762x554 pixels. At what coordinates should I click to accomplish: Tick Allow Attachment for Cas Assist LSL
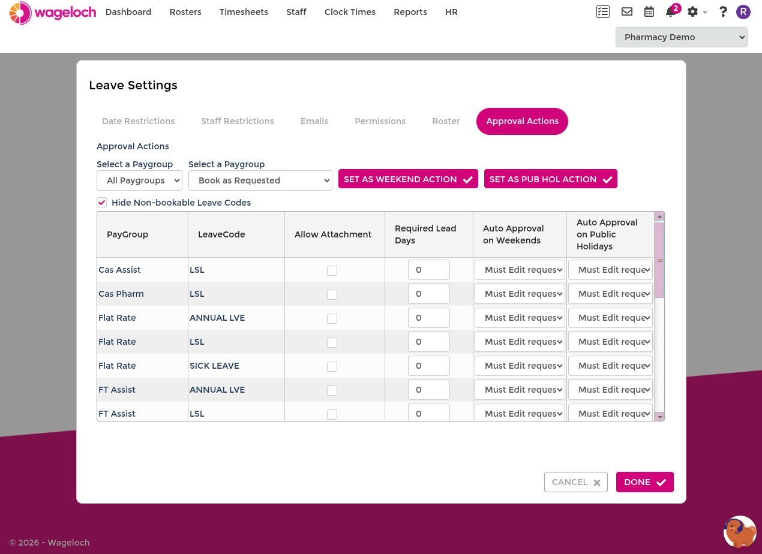[332, 270]
